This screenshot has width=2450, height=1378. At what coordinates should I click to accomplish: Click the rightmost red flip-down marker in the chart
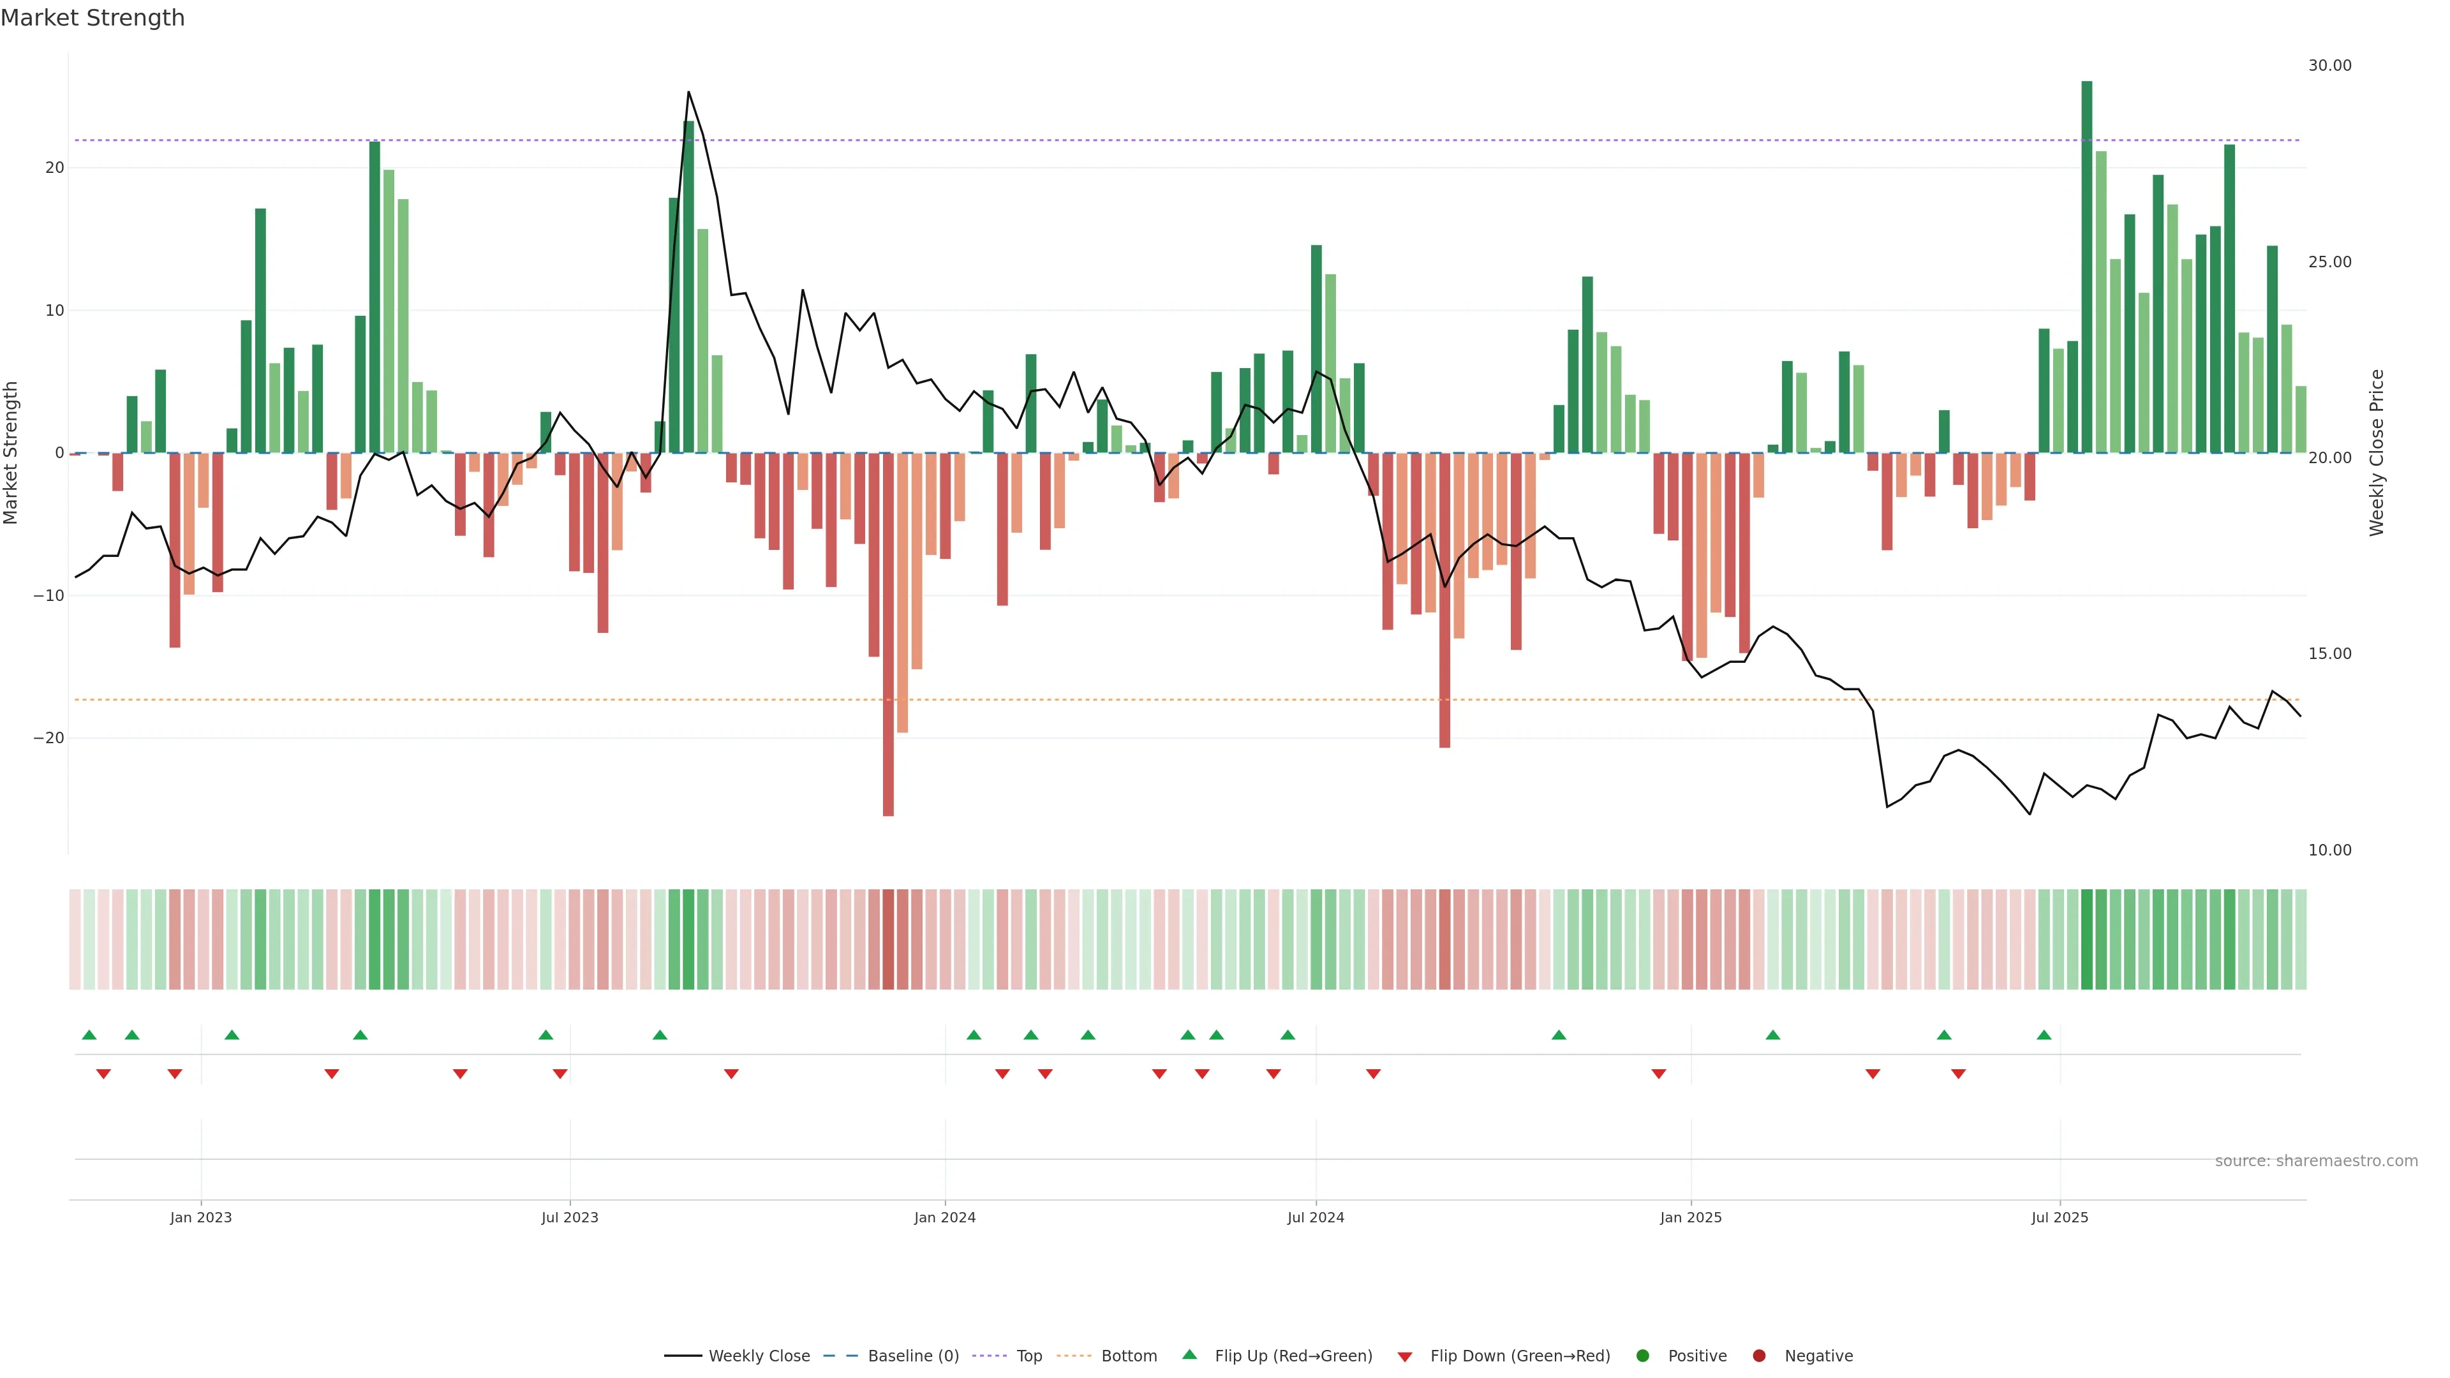(x=1958, y=1074)
